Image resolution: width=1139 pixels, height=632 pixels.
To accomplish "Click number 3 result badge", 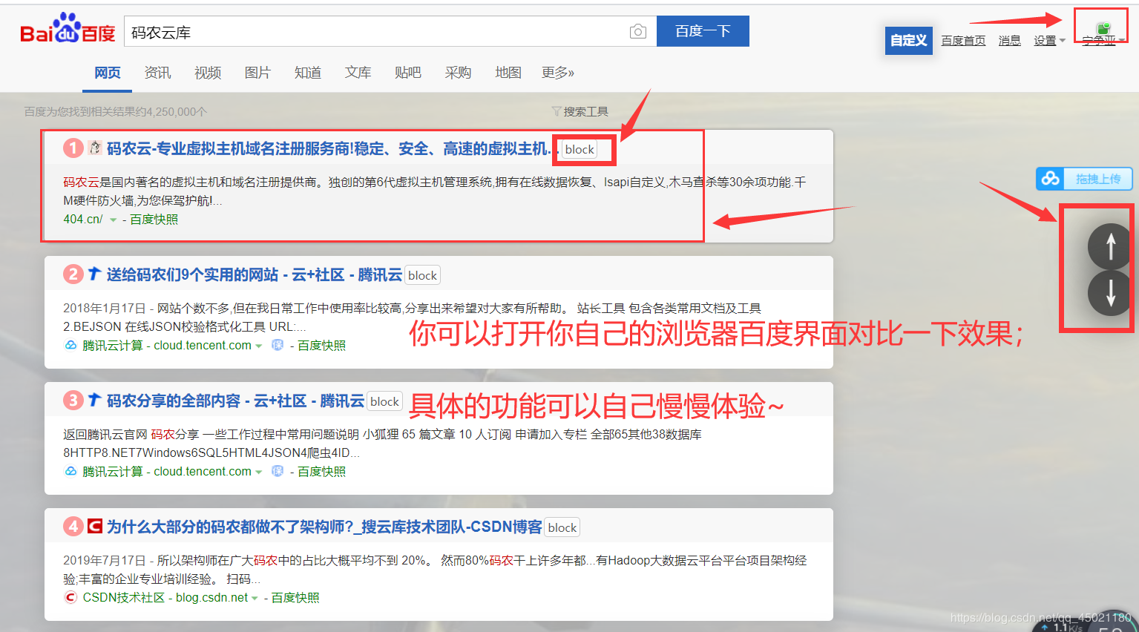I will pos(73,401).
